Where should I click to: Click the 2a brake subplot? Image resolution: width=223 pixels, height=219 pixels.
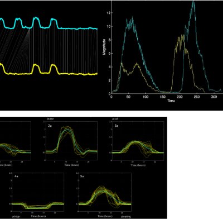coord(71,141)
